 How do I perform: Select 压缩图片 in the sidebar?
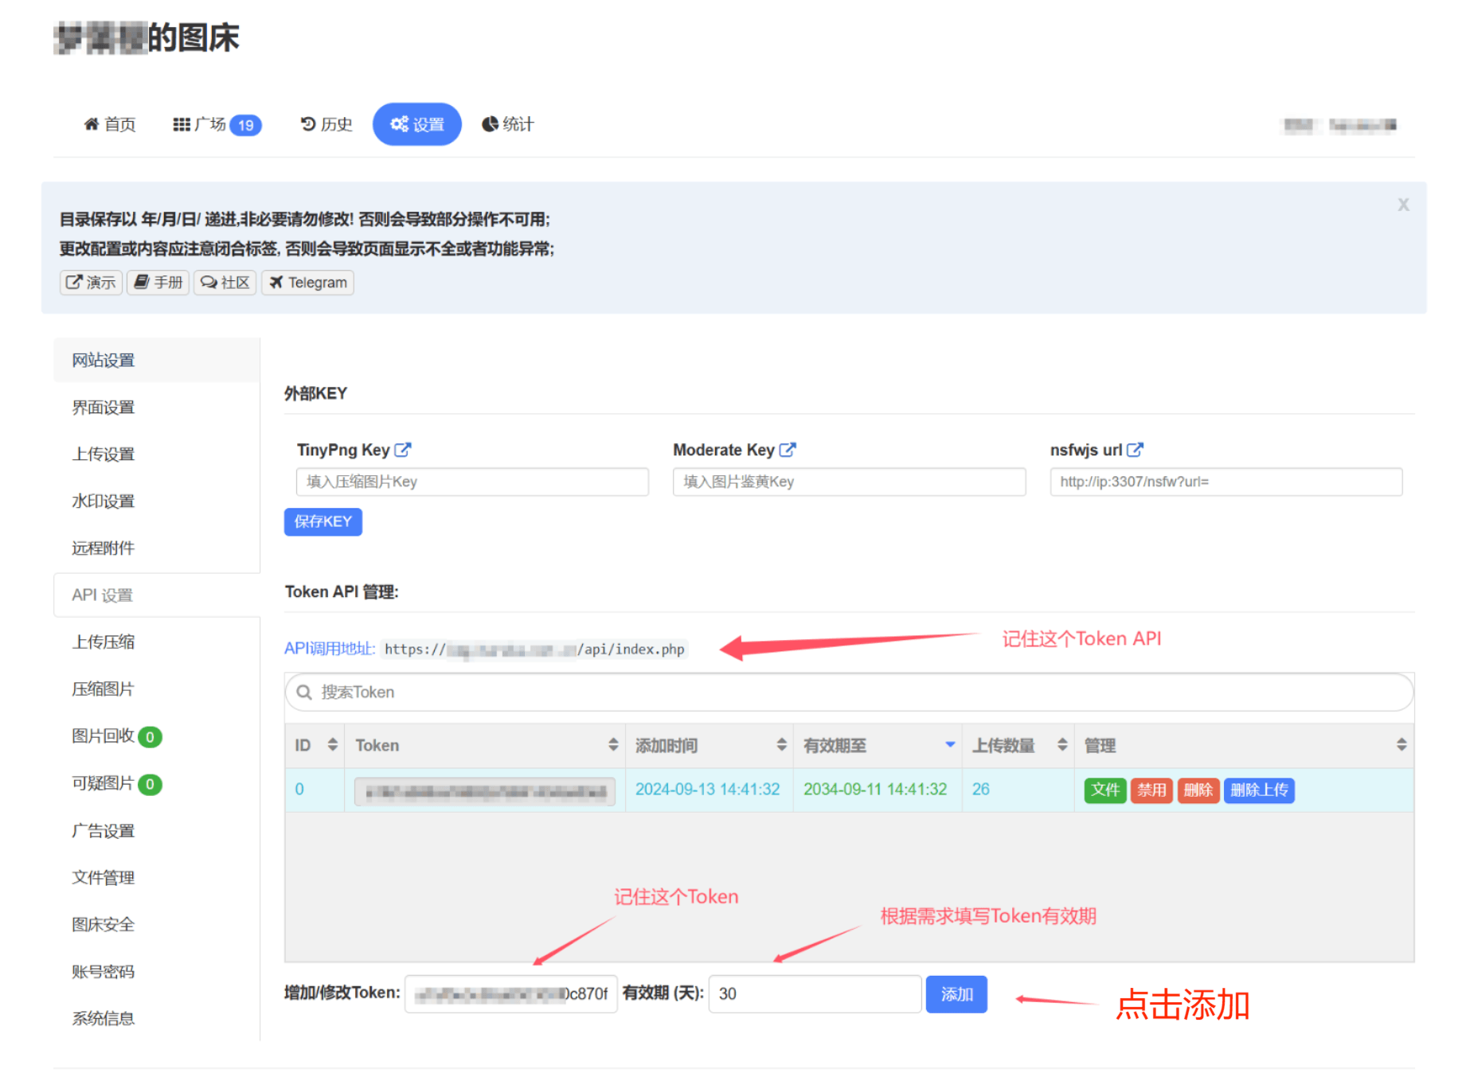coord(156,689)
